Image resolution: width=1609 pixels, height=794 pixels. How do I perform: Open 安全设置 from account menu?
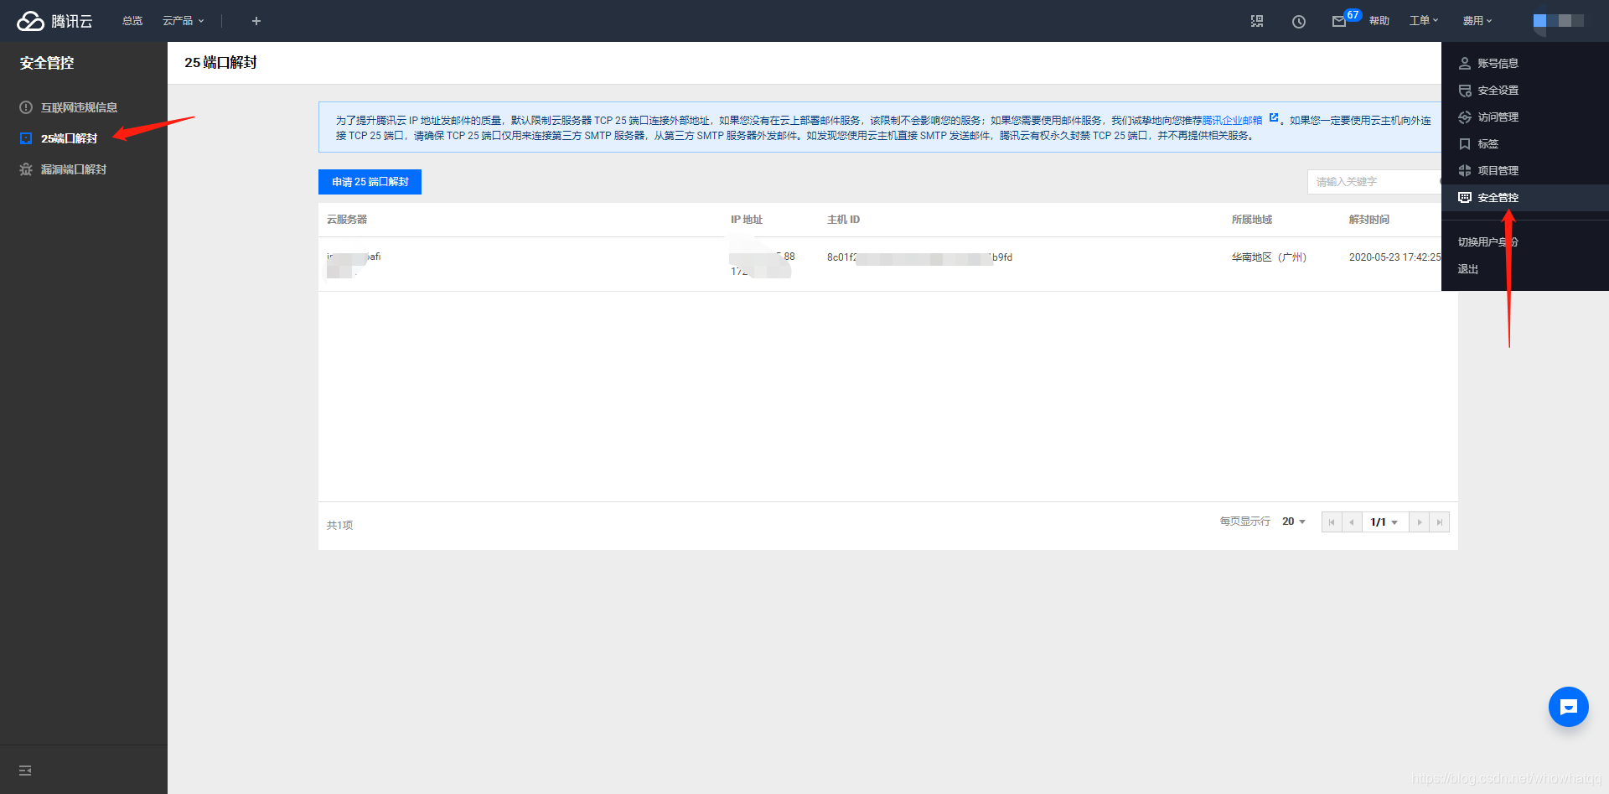click(1498, 91)
